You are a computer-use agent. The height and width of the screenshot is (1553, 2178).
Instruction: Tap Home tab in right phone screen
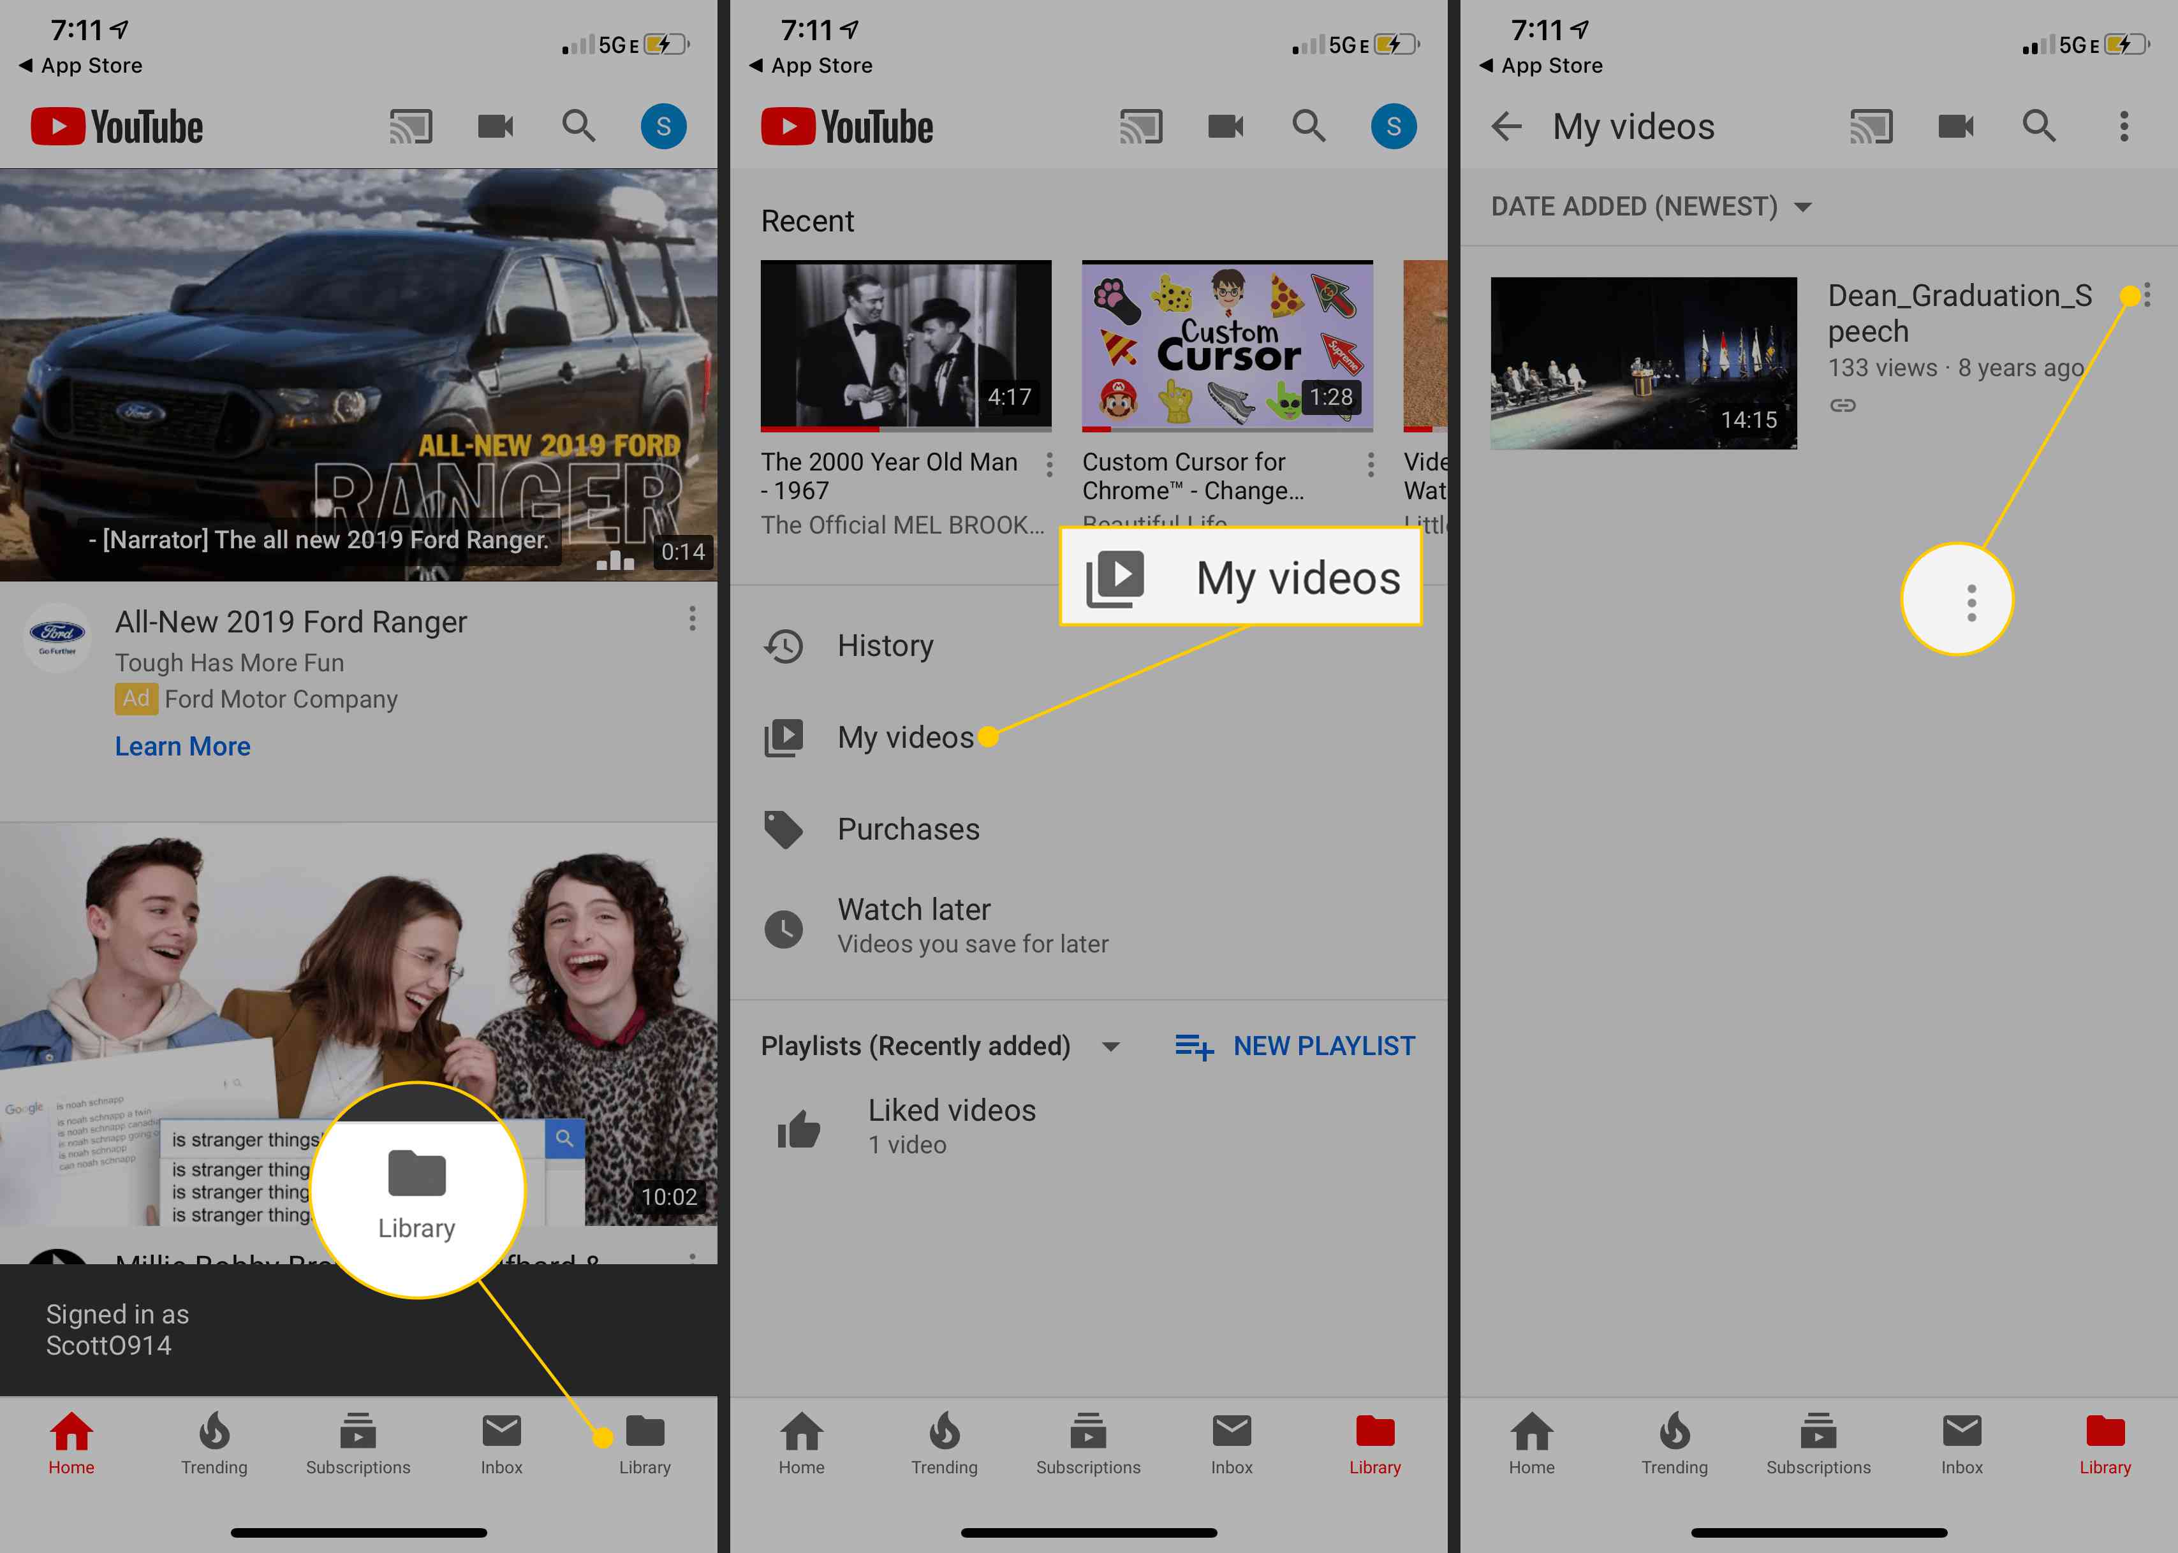1531,1444
